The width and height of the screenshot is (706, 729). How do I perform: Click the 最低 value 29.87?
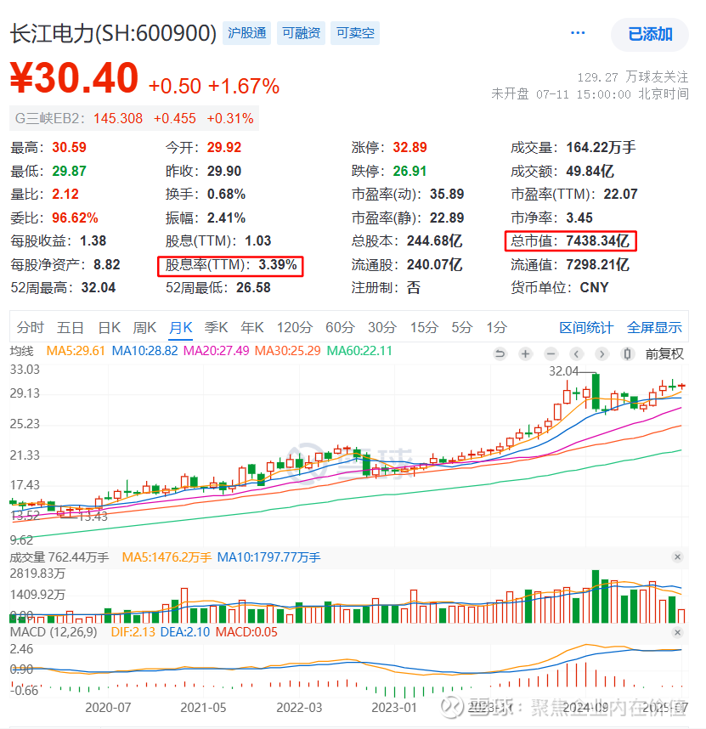[x=70, y=171]
